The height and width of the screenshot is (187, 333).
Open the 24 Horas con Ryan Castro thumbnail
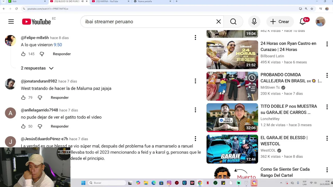pos(232,55)
